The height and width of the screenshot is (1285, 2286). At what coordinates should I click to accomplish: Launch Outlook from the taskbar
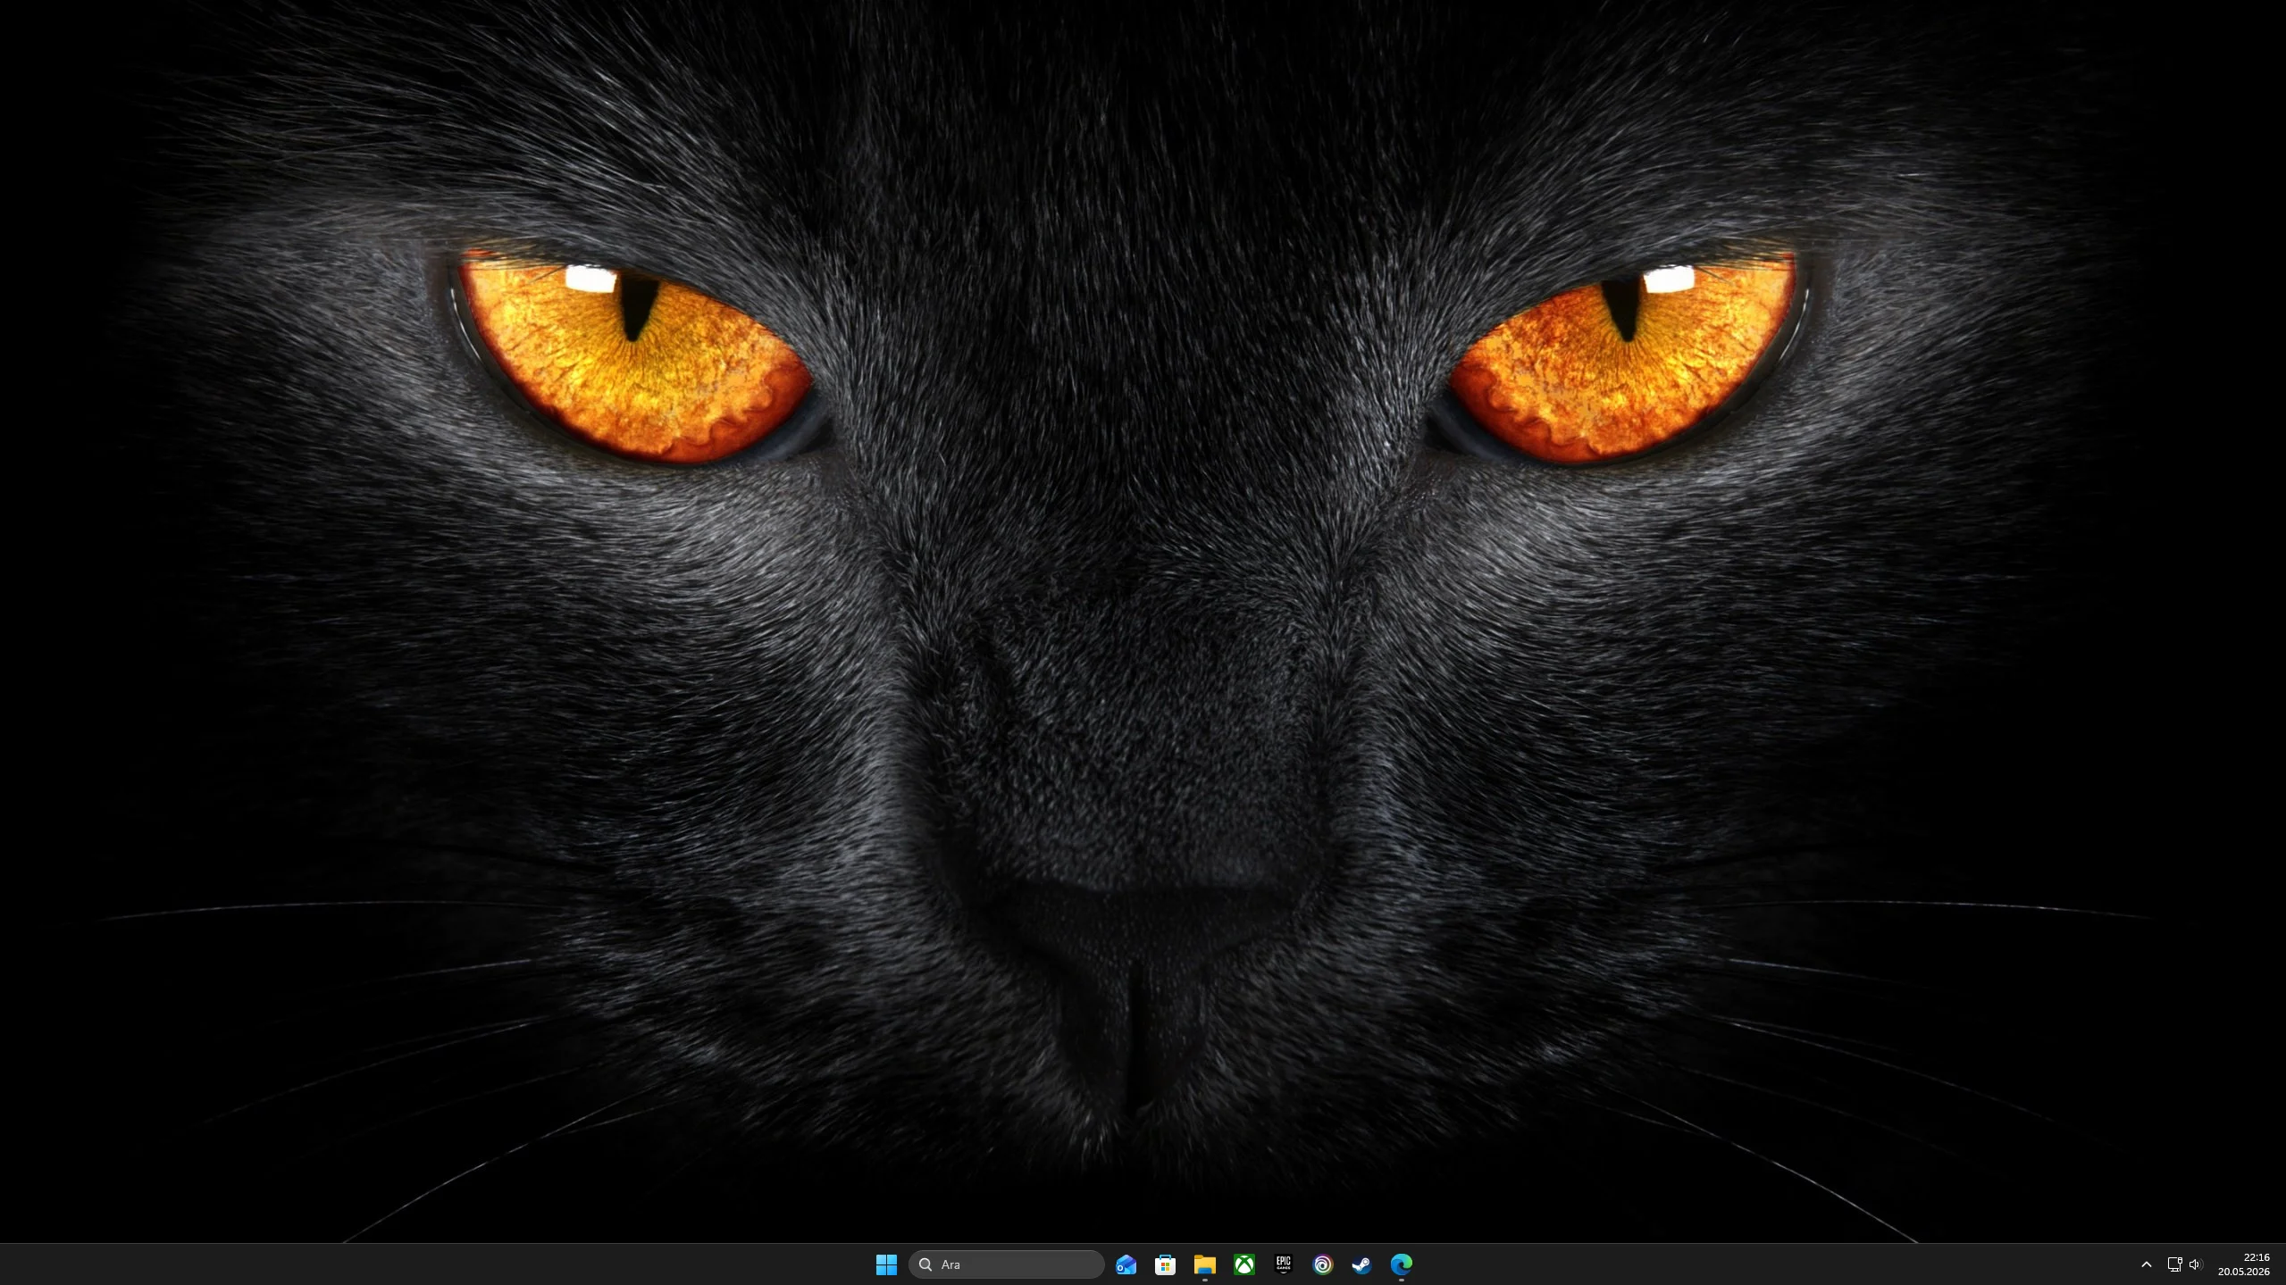1126,1264
